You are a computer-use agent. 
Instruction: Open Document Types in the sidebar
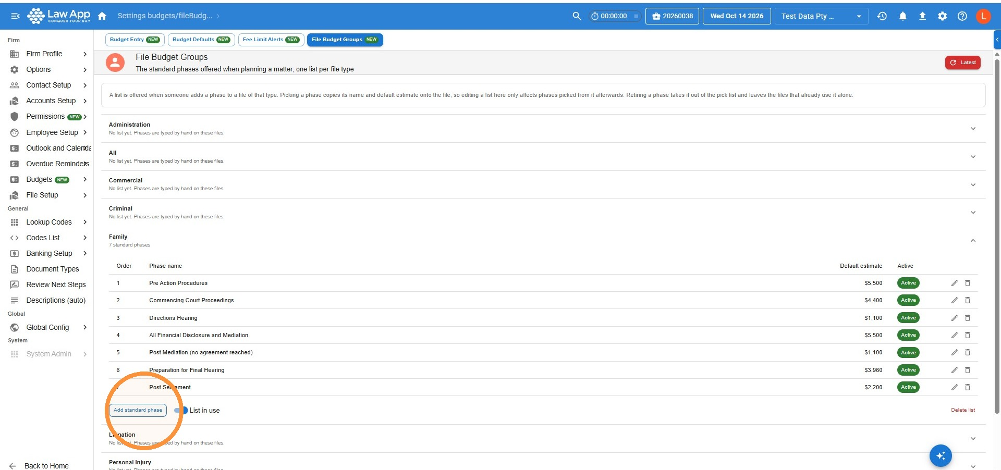point(48,269)
